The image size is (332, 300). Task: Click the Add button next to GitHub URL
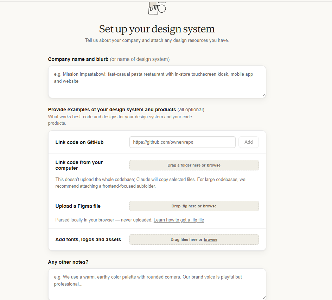click(248, 142)
